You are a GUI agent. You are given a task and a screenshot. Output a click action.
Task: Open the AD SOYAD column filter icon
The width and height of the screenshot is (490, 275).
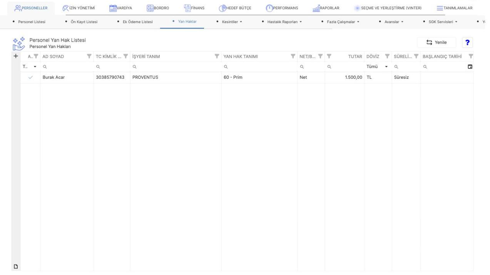pyautogui.click(x=89, y=57)
